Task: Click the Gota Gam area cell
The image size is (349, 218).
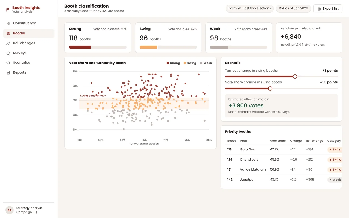Action: click(248, 149)
